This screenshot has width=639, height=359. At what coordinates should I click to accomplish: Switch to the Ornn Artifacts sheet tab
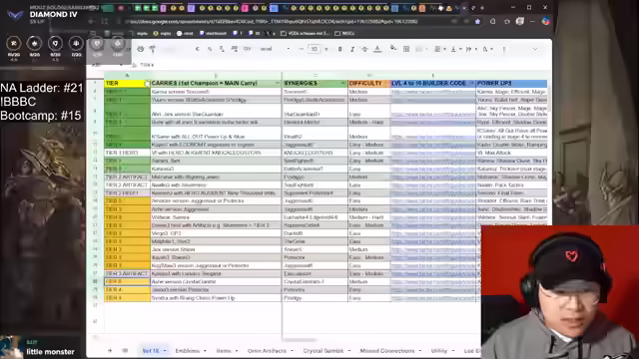tap(267, 350)
